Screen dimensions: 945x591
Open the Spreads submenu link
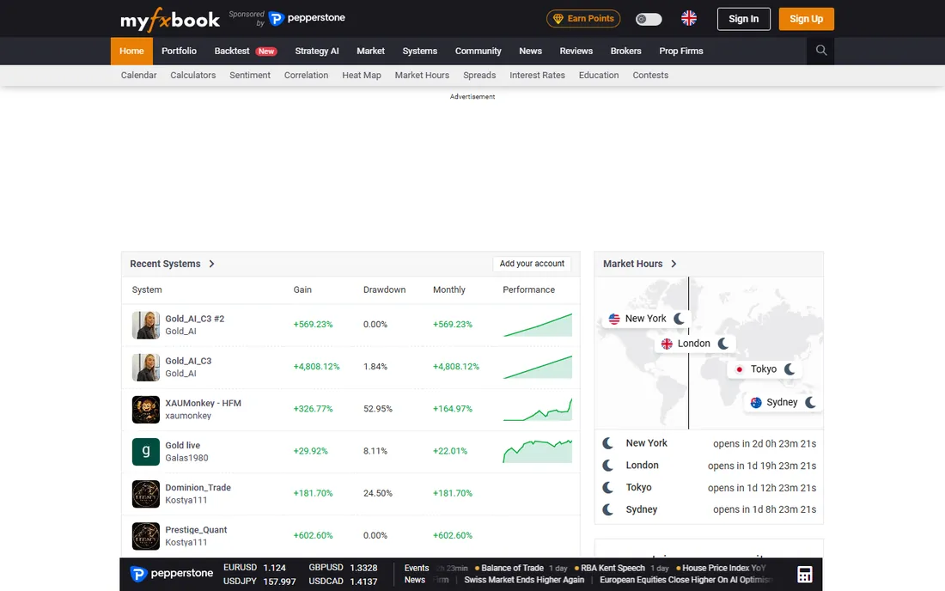click(479, 76)
